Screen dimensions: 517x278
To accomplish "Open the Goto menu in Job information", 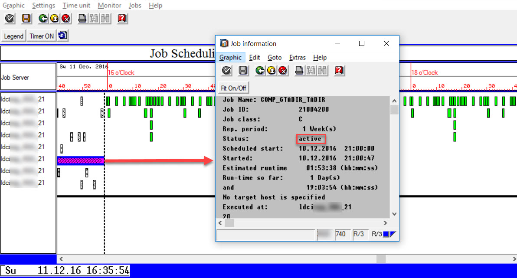I will pos(275,57).
